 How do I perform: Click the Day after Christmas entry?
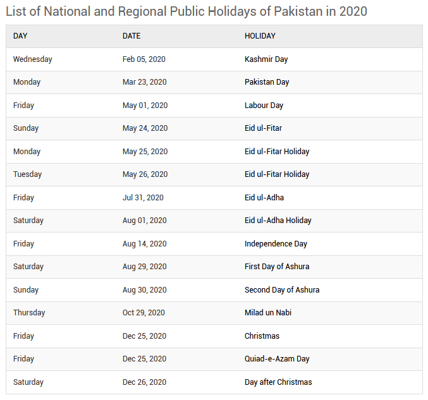click(278, 382)
